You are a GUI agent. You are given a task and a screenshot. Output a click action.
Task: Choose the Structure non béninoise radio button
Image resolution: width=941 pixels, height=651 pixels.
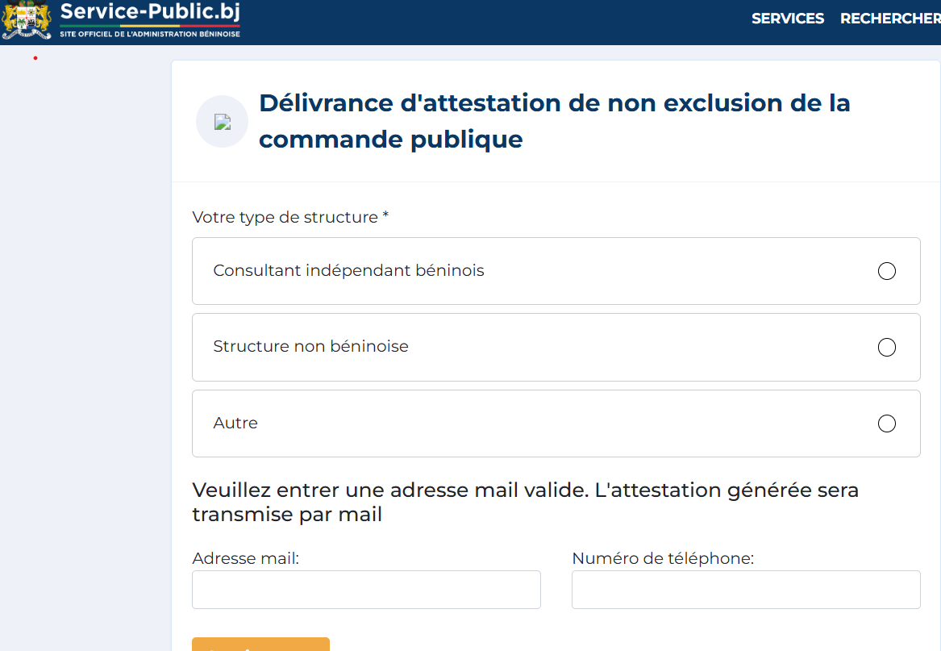[886, 348]
